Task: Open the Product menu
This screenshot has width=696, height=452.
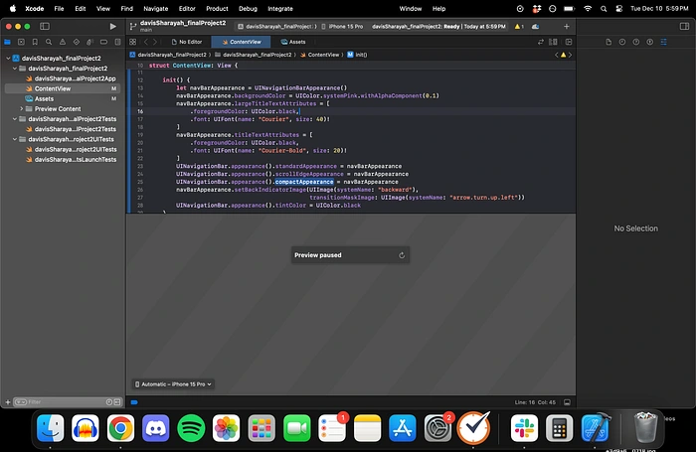Action: 217,7
